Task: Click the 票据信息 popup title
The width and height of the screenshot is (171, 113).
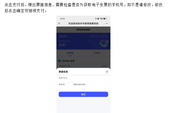Action: [x=63, y=72]
